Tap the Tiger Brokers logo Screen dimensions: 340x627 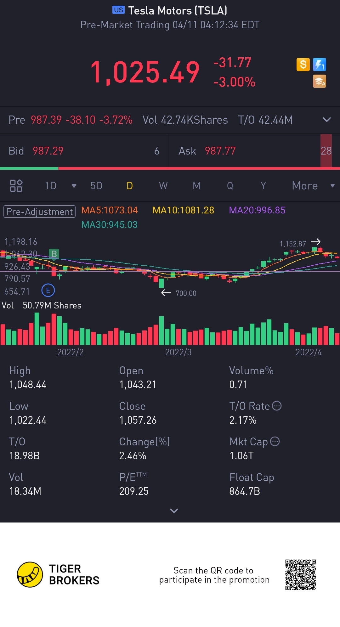point(58,574)
